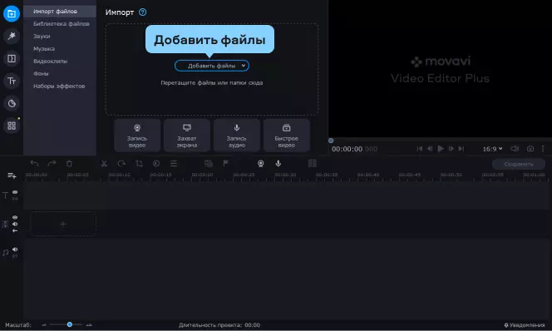Open the 16:9 aspect ratio dropdown

coord(492,149)
